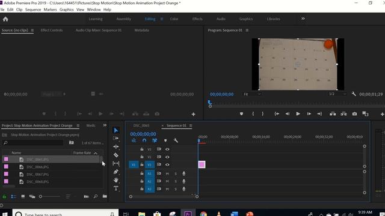Image resolution: width=385 pixels, height=216 pixels.
Task: Pick the Razor tool
Action: pos(116,155)
